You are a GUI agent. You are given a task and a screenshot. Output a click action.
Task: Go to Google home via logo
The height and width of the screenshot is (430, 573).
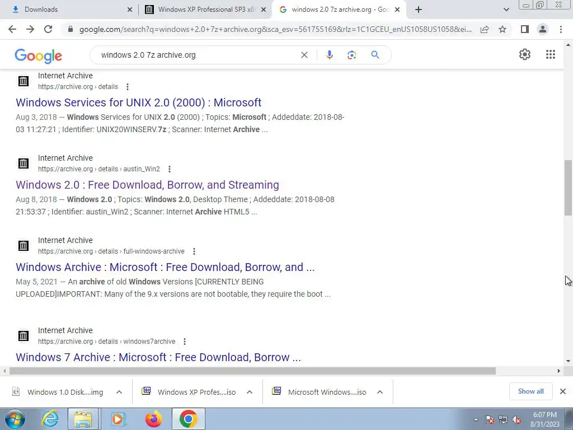(39, 55)
